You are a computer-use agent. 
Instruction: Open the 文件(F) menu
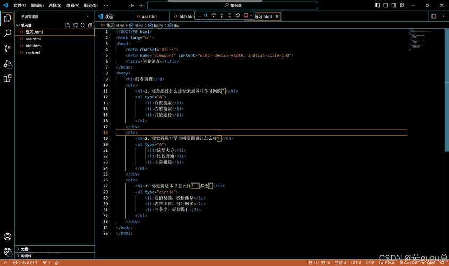click(20, 5)
